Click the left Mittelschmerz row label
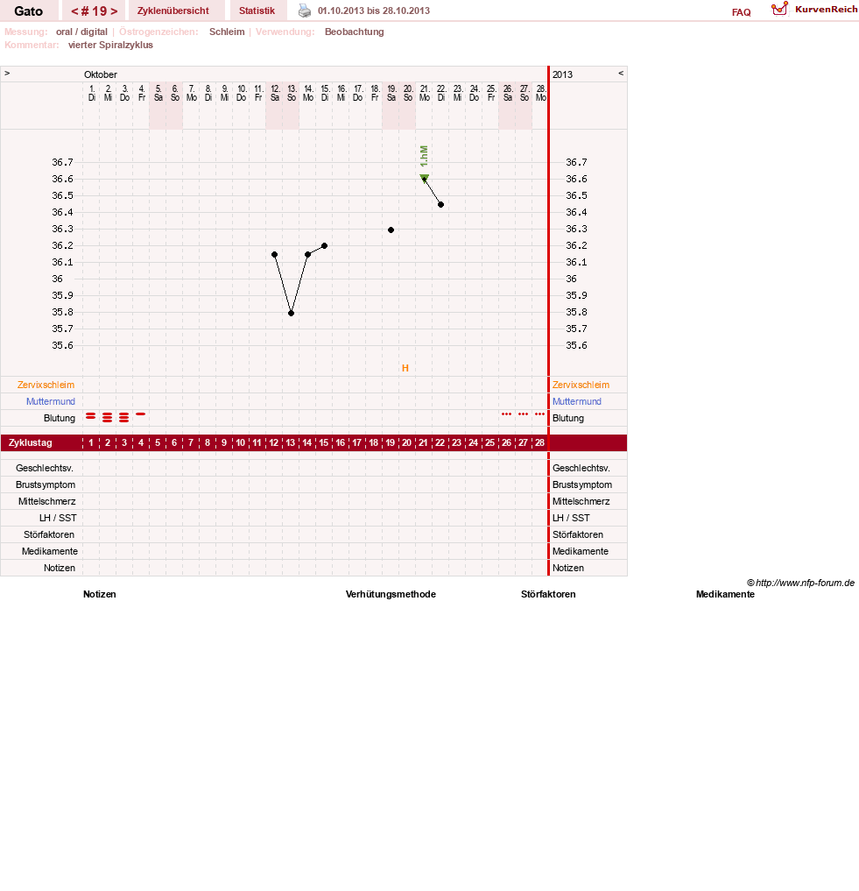Image resolution: width=859 pixels, height=891 pixels. [x=47, y=501]
